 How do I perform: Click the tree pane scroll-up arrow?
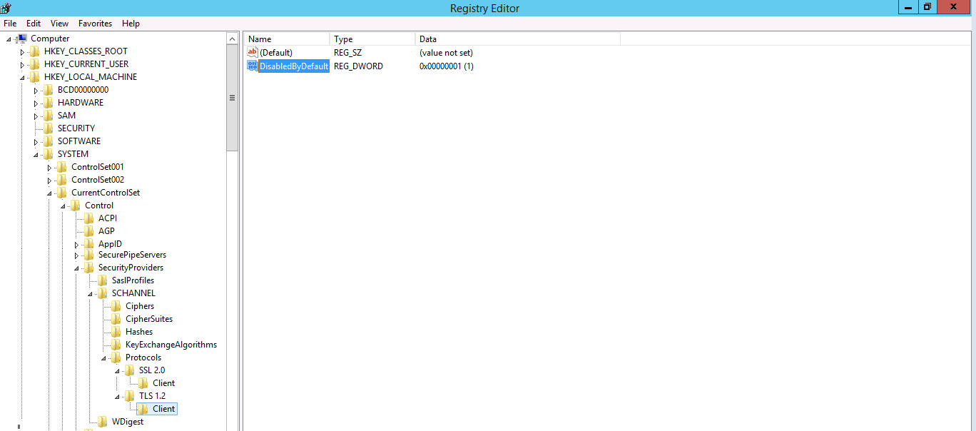[x=232, y=39]
